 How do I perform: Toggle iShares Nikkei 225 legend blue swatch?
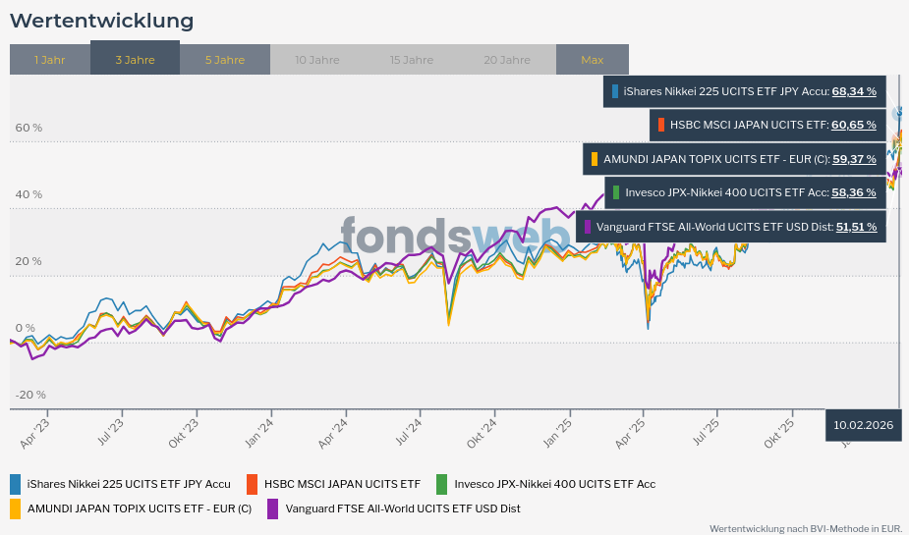pos(15,484)
